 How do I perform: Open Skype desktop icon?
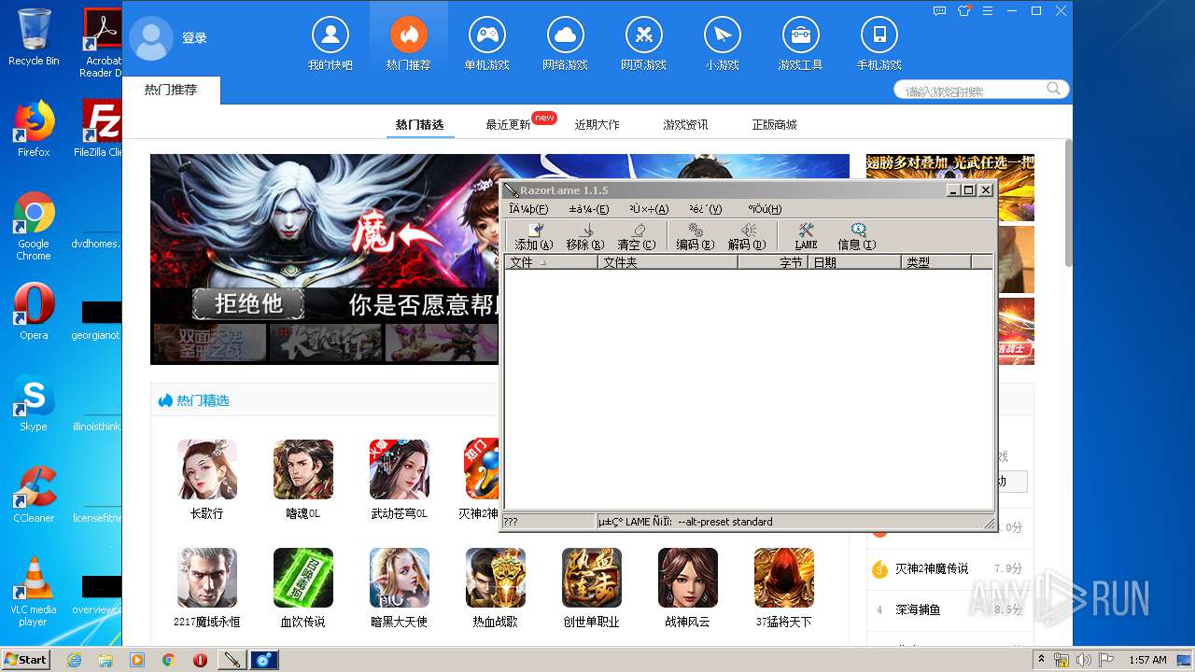(34, 403)
